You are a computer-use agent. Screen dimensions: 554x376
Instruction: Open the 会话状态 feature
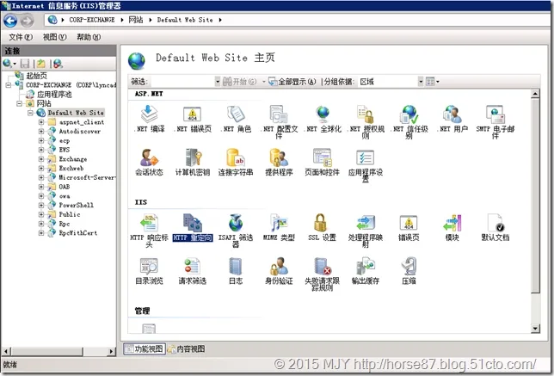149,163
